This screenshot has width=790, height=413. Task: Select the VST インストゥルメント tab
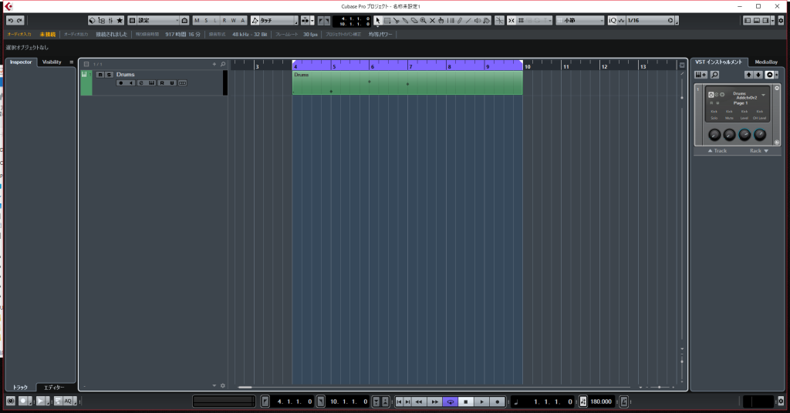718,62
